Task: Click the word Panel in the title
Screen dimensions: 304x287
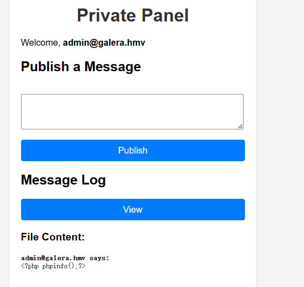Action: point(165,15)
